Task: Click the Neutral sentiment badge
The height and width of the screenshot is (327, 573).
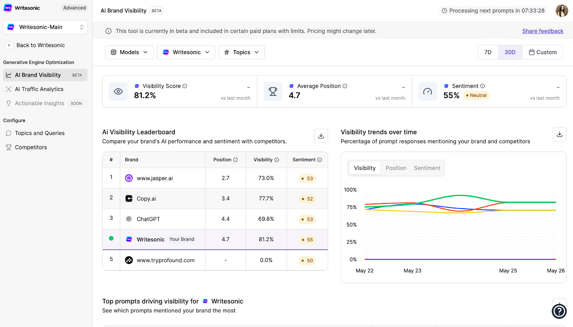Action: tap(476, 95)
